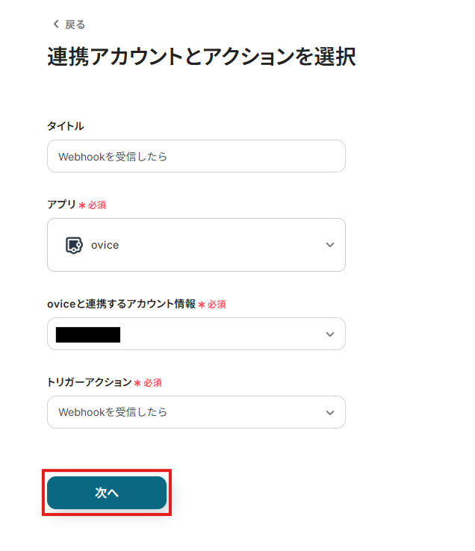Image resolution: width=475 pixels, height=551 pixels.
Task: Click the ovice app logo icon
Action: click(73, 245)
